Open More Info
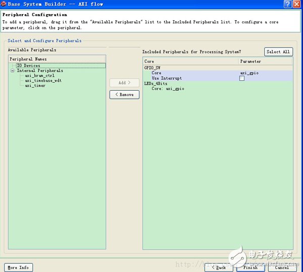Viewport: 303px width, 272px height. coord(18,267)
